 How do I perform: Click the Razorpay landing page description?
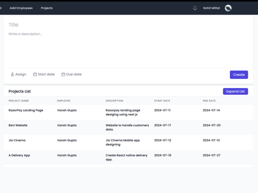click(123, 112)
